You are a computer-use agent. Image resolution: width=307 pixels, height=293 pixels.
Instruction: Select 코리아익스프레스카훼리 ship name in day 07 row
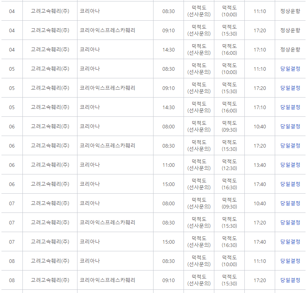click(x=107, y=223)
